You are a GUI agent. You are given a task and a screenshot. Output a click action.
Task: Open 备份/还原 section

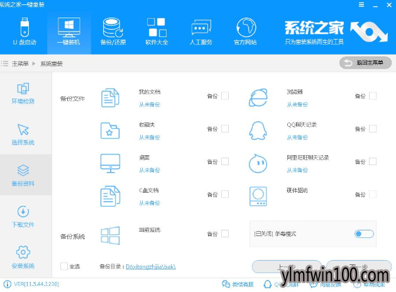[x=113, y=31]
